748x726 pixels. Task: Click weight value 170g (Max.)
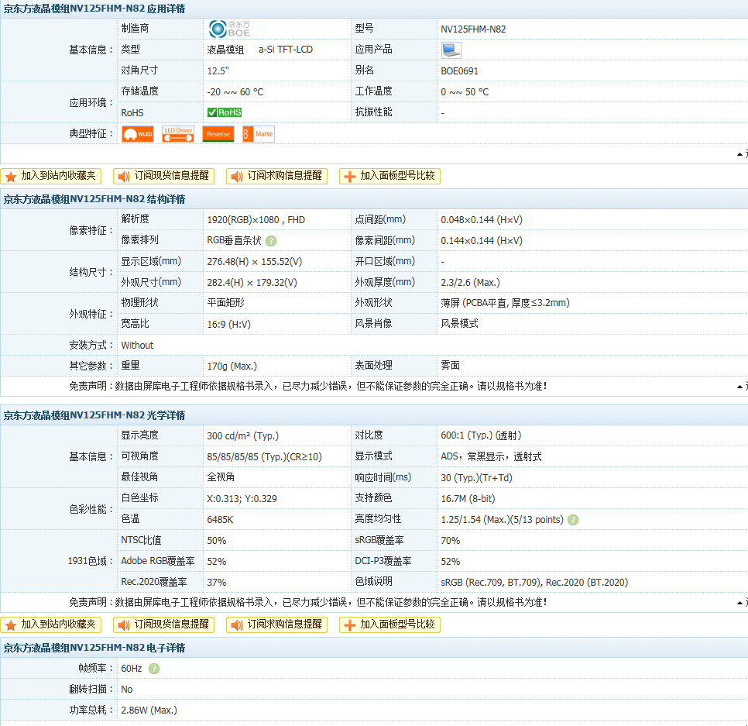point(232,366)
